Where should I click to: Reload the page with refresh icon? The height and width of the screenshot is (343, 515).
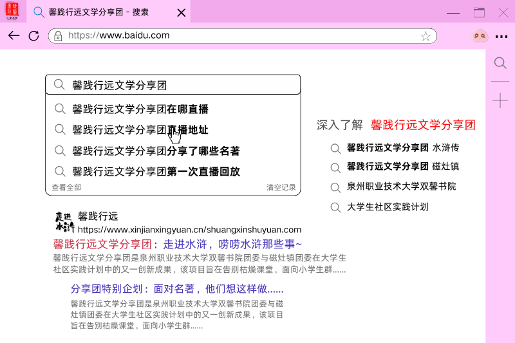[x=33, y=36]
